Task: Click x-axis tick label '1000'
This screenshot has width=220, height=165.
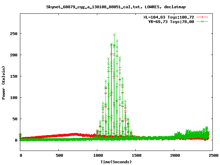Action: pyautogui.click(x=98, y=155)
